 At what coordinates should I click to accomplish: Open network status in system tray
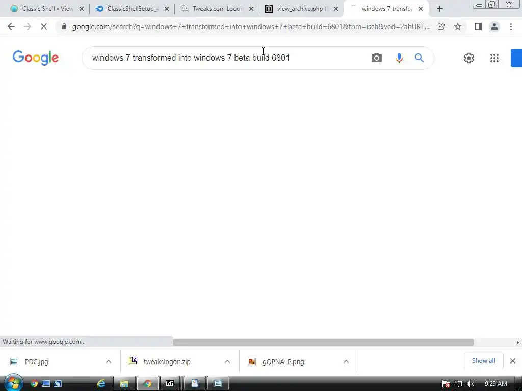point(458,384)
